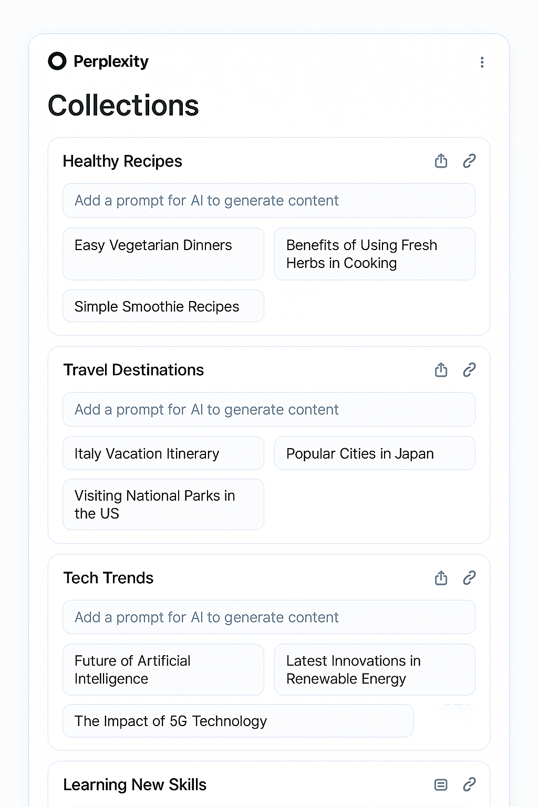
Task: Copy link for Travel Destinations collection
Action: 469,370
